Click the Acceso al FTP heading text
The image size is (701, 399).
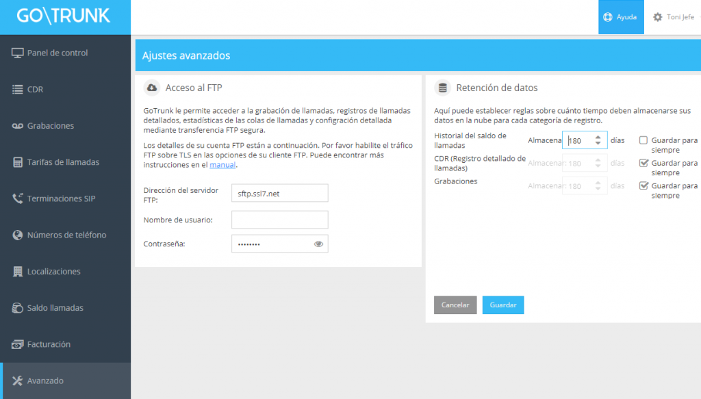click(194, 88)
